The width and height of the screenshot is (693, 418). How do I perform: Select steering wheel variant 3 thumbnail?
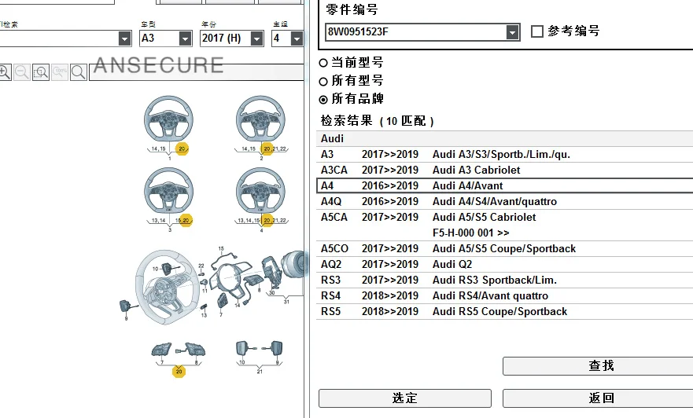pyautogui.click(x=168, y=190)
